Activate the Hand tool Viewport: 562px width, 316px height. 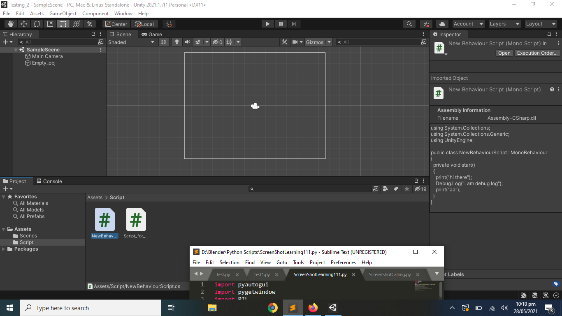click(x=10, y=23)
